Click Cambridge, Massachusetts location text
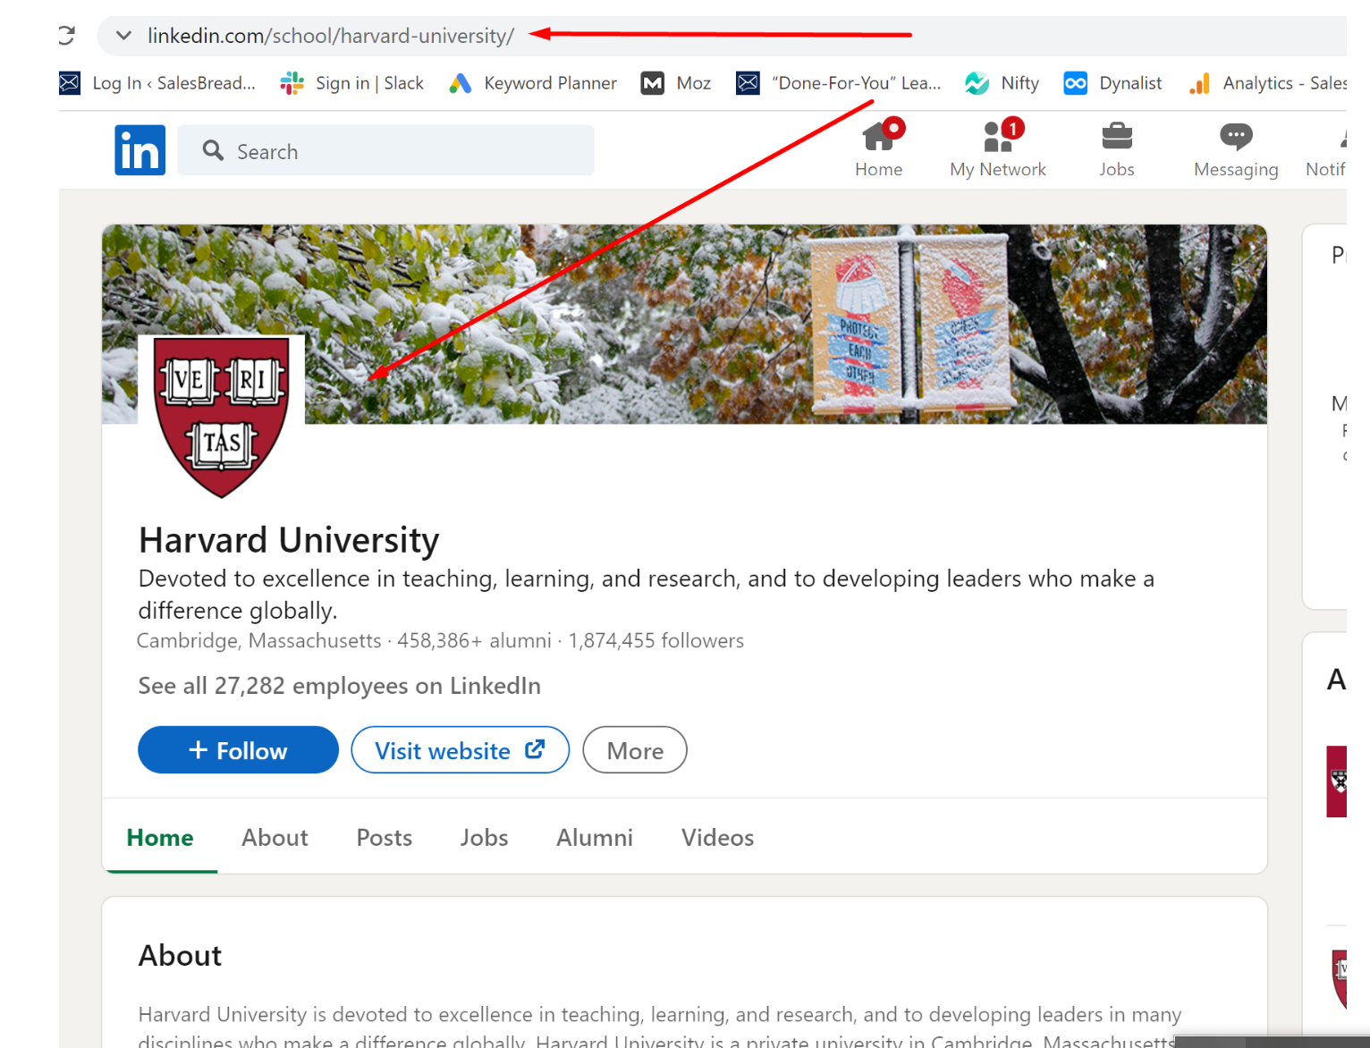The height and width of the screenshot is (1048, 1370). (259, 640)
